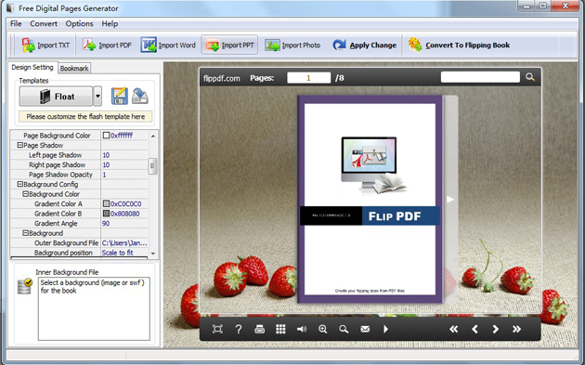Click the database icon beside Inner Background File
The height and width of the screenshot is (365, 585).
[25, 286]
